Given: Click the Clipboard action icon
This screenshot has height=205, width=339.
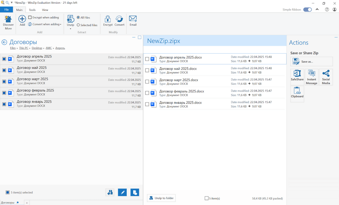Looking at the screenshot, I should tap(297, 90).
